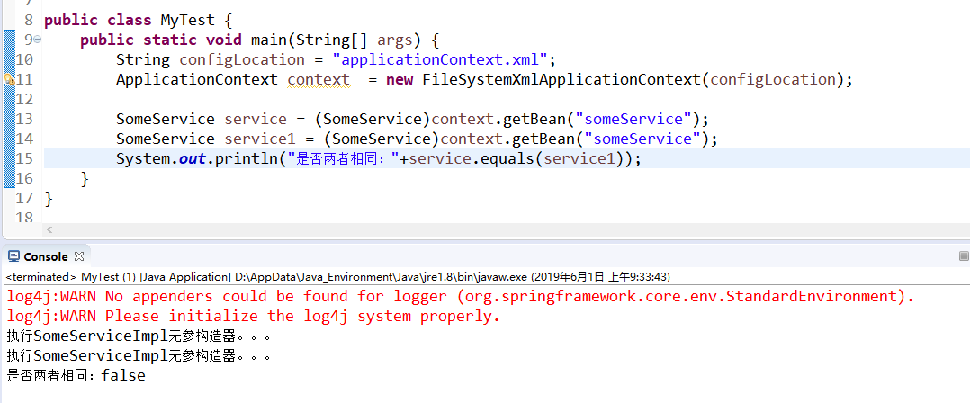Click the terminated MyTest process description line
Screen dimensions: 970x403
click(x=337, y=276)
